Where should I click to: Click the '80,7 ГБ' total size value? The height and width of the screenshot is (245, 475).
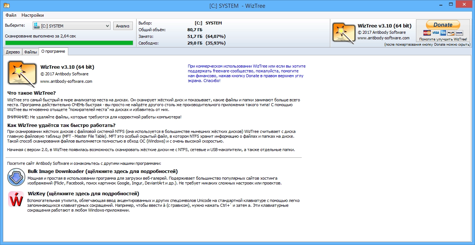click(195, 30)
